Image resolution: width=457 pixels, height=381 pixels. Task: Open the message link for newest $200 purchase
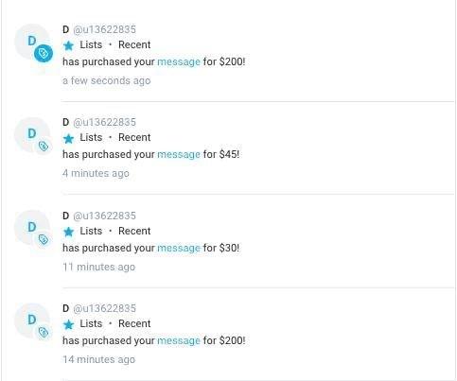(x=179, y=61)
